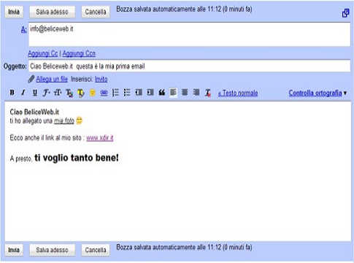Click Aggiungi Ccn link
The height and width of the screenshot is (263, 354).
click(x=79, y=53)
